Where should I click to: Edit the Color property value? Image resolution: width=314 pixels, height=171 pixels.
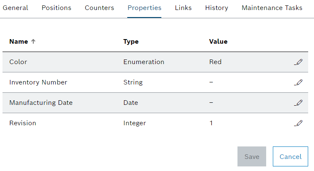click(298, 62)
